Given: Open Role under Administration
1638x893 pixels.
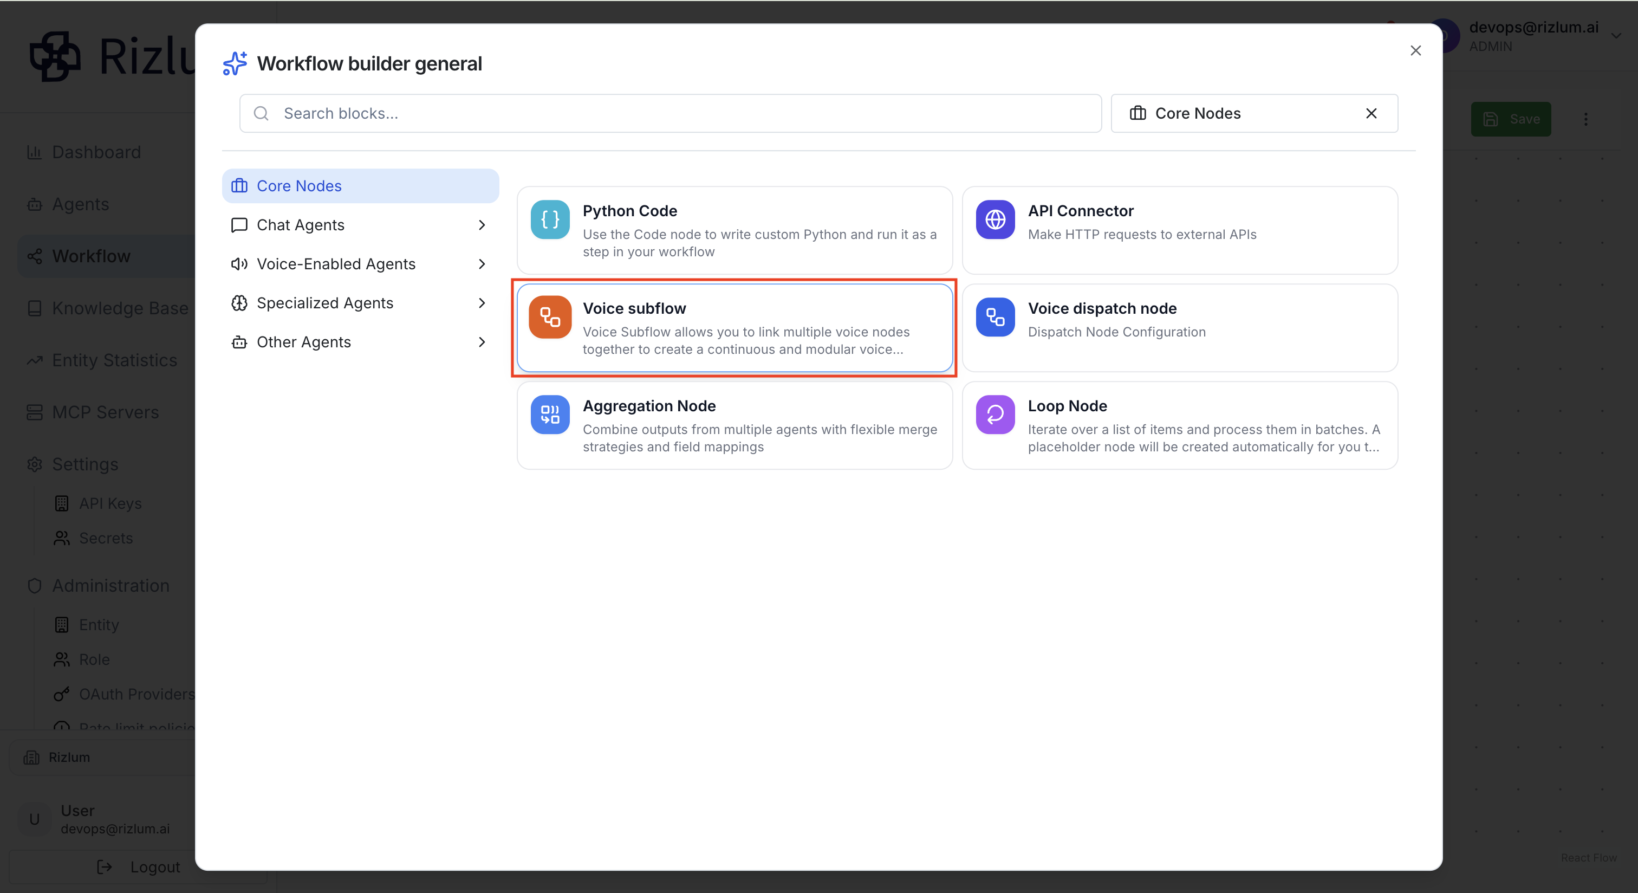Looking at the screenshot, I should [x=94, y=659].
